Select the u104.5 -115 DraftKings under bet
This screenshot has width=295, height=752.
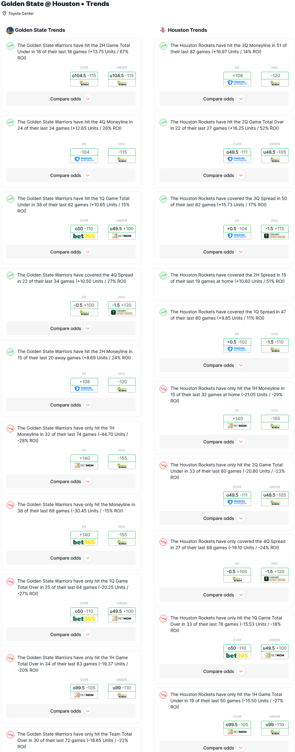(x=122, y=79)
